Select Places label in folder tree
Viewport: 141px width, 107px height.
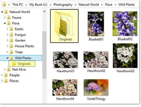14,81
